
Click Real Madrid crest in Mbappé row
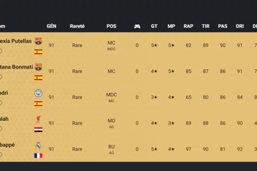[38, 145]
